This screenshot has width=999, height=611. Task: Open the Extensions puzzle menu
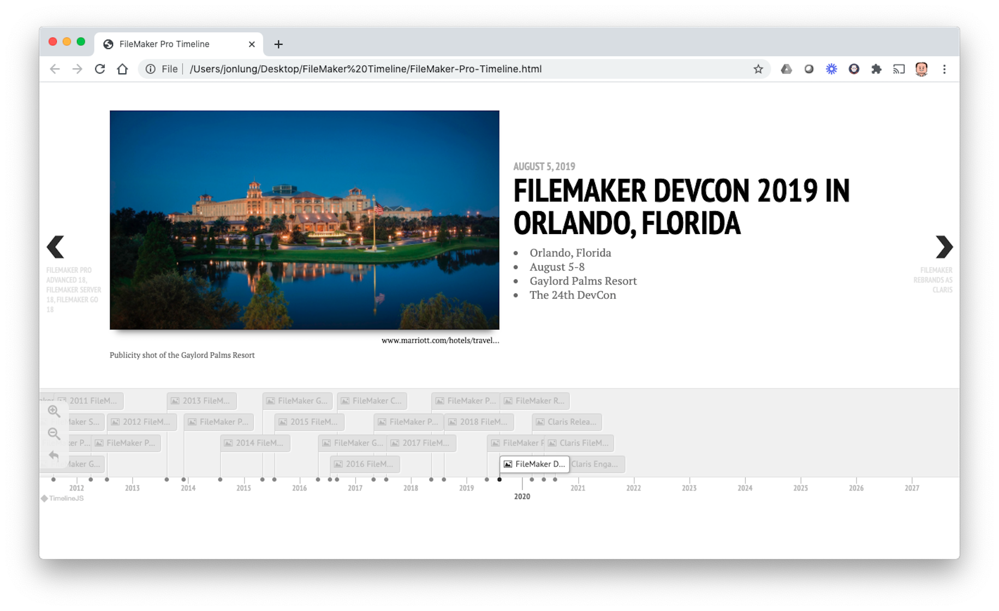[876, 69]
